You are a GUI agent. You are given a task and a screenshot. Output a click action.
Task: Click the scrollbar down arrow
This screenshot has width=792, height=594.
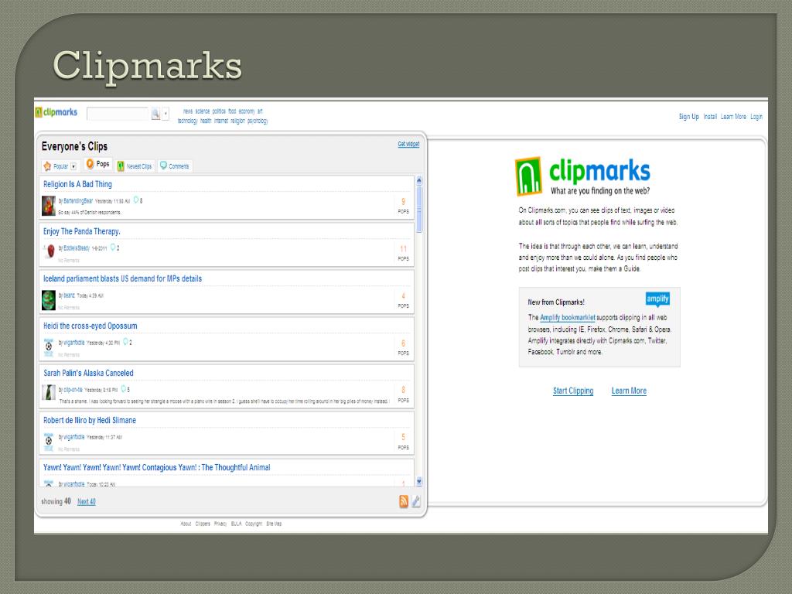coord(418,482)
